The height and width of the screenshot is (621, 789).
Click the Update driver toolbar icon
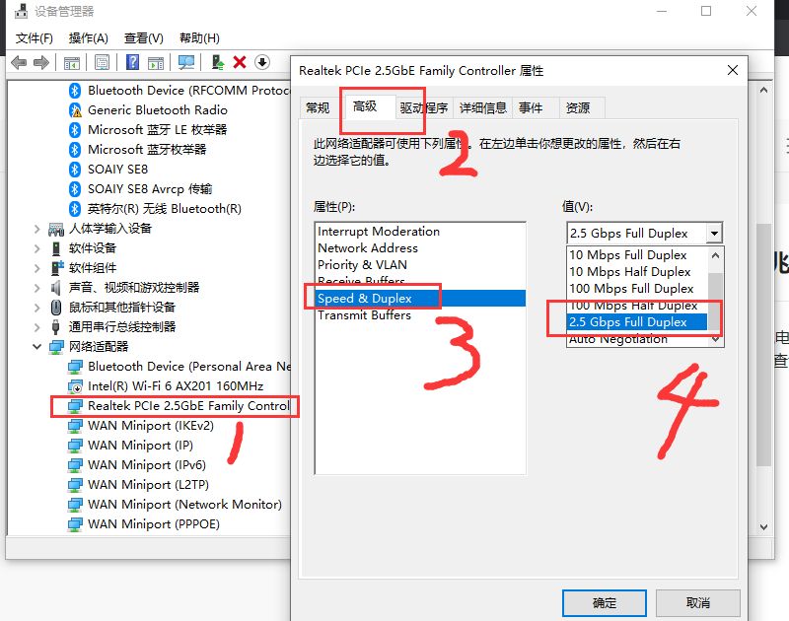(x=218, y=62)
